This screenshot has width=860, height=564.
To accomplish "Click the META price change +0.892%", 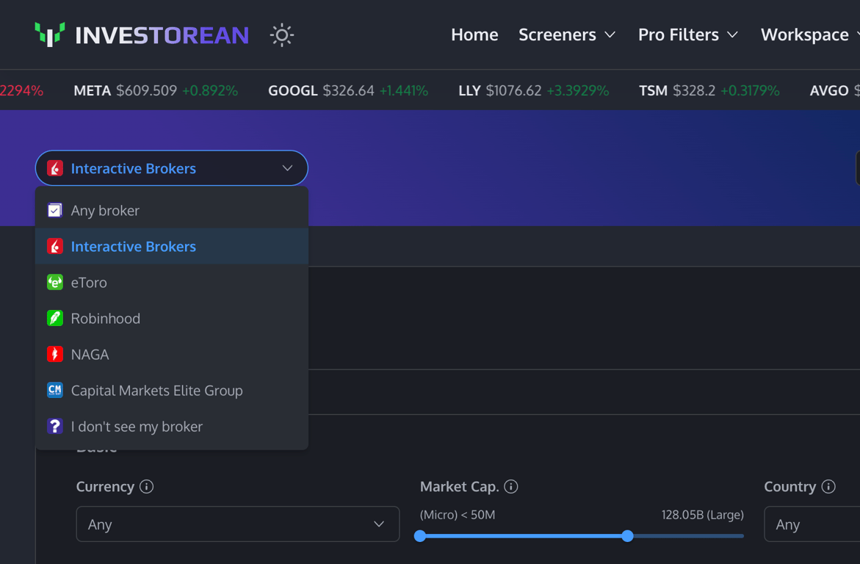I will (210, 90).
